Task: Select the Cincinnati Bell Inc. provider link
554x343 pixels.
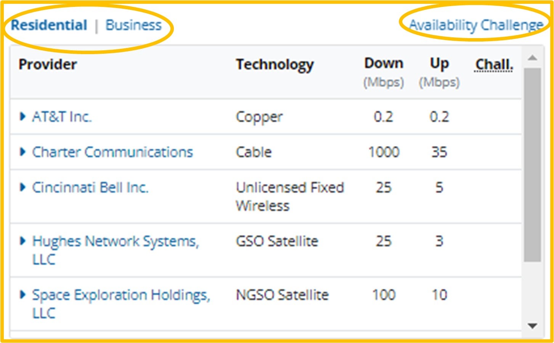Action: click(90, 188)
